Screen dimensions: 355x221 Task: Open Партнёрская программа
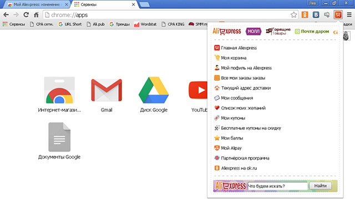[x=242, y=158]
